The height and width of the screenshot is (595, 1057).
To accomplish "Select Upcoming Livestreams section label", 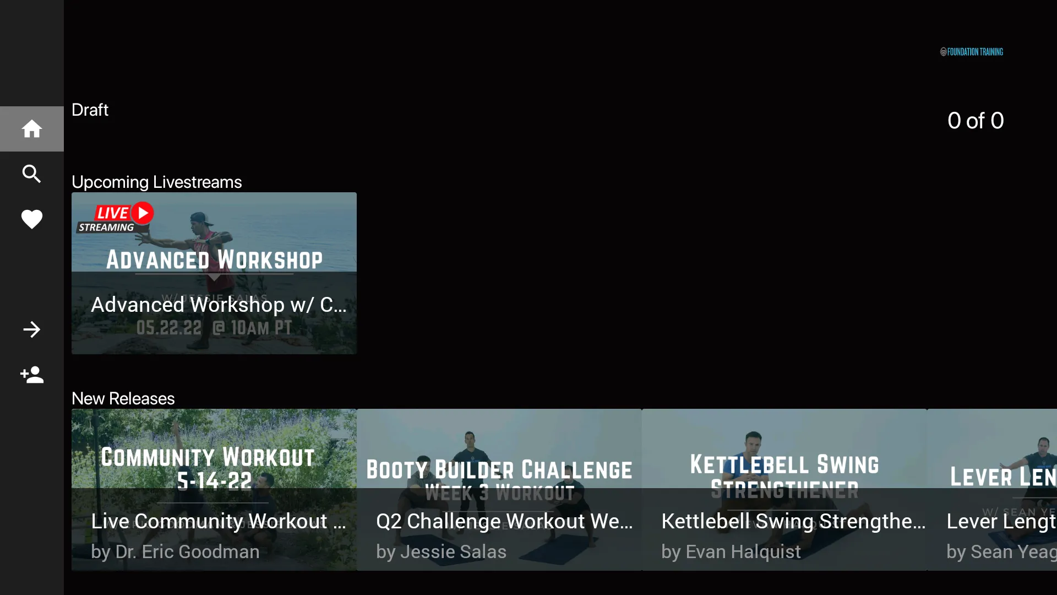I will [x=157, y=182].
